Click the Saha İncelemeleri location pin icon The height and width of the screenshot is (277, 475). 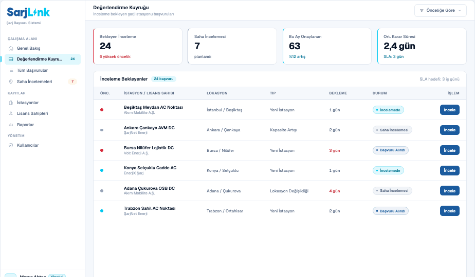coord(11,82)
